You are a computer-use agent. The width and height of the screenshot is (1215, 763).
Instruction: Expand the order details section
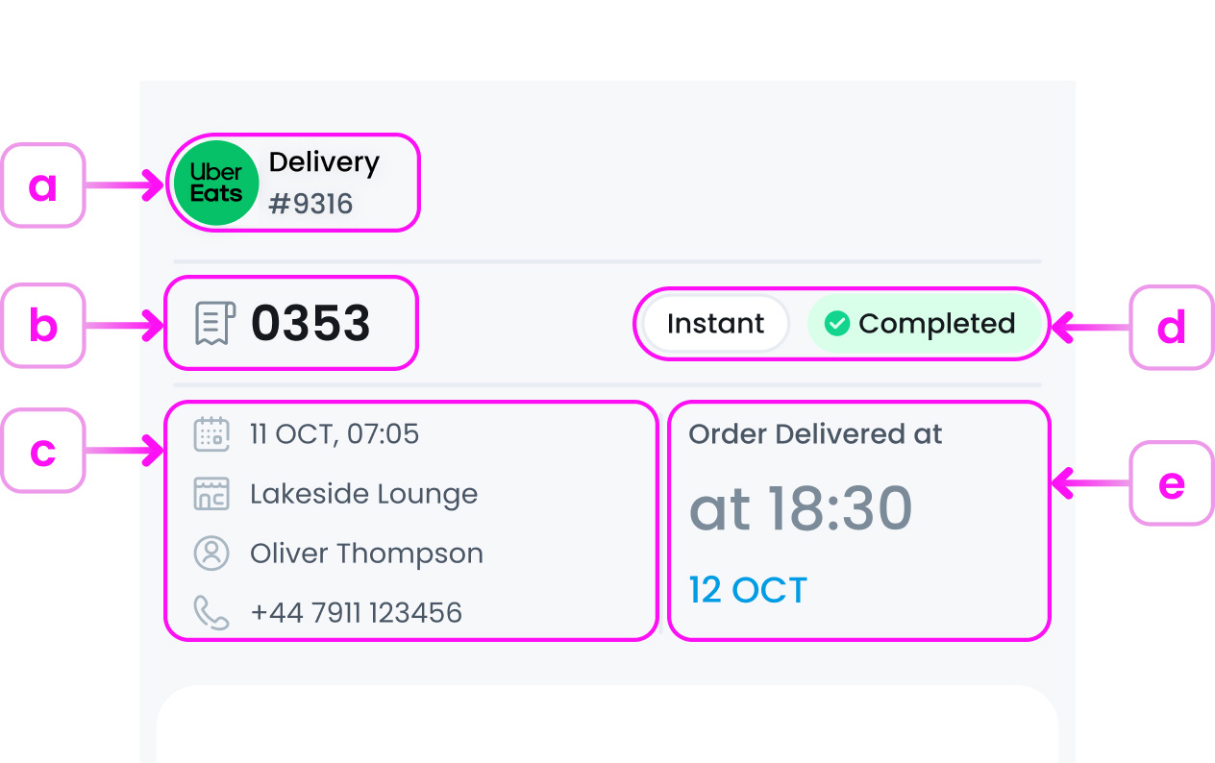coord(410,520)
